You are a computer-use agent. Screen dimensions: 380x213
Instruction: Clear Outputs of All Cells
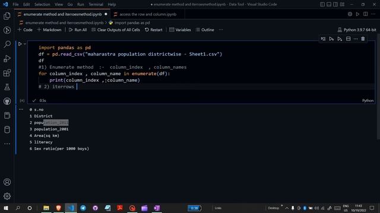[x=116, y=30]
